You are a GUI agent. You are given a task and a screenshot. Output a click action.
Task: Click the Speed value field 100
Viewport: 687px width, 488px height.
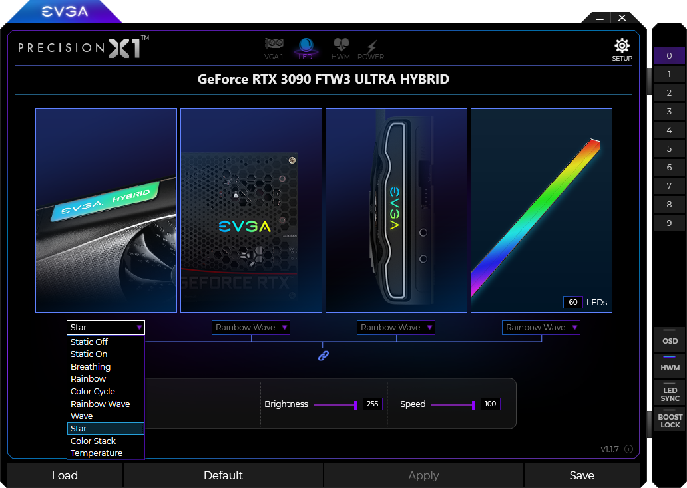(490, 404)
